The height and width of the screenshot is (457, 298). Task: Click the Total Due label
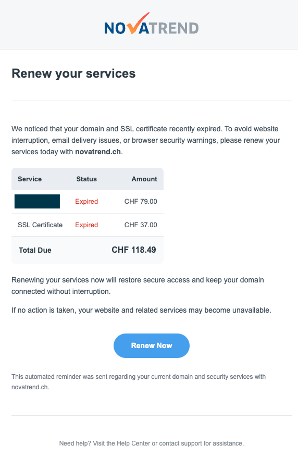point(35,250)
